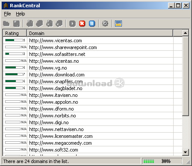Image resolution: width=192 pixels, height=166 pixels.
Task: Click the blue pause button icon
Action: [92, 23]
